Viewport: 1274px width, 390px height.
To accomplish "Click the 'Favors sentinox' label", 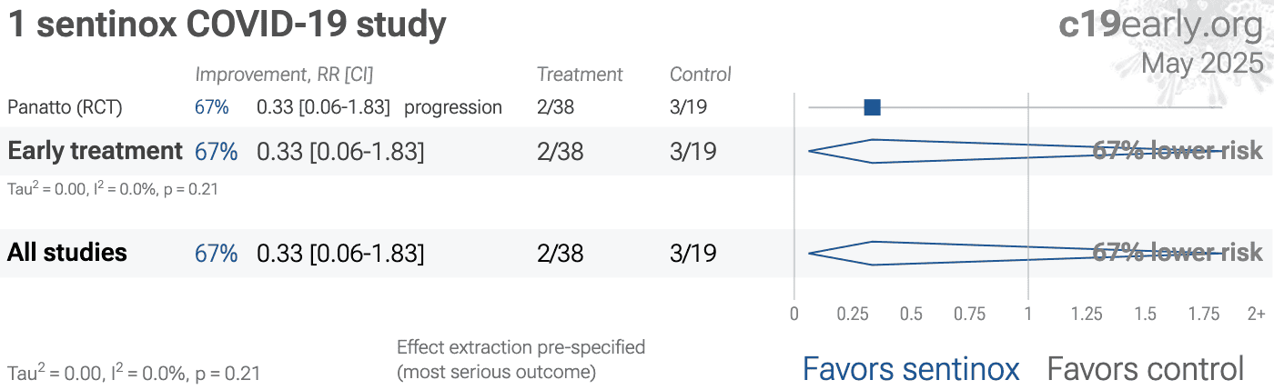I will (x=911, y=369).
